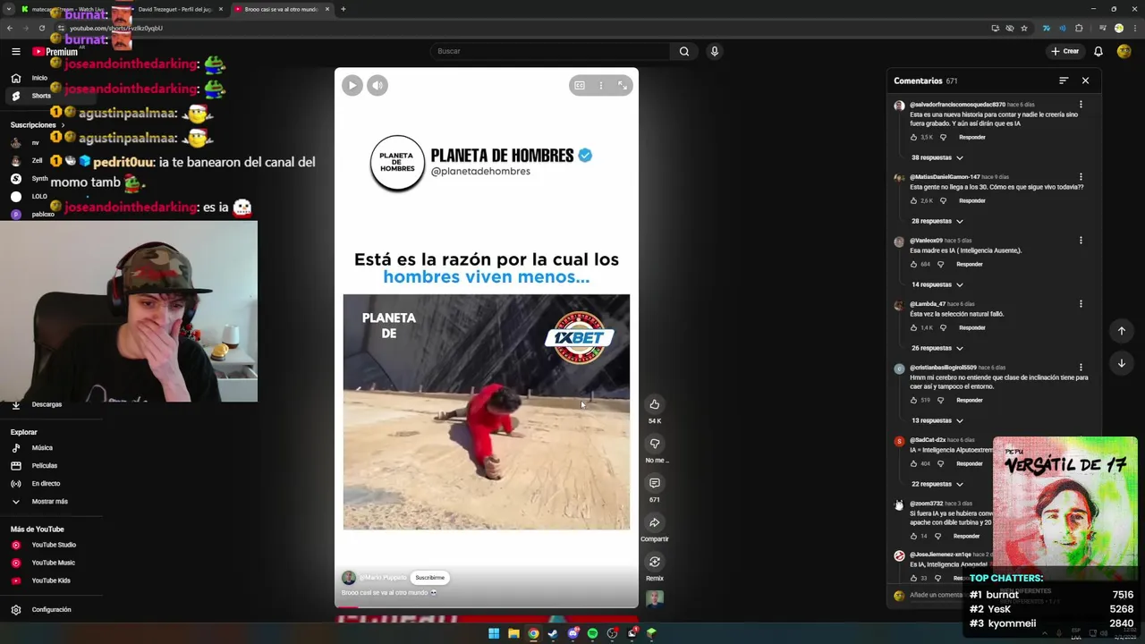Close the Comentarios panel
The image size is (1145, 644).
coord(1085,80)
